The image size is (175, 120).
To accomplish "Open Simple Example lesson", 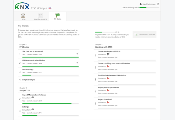I will click(28, 80).
